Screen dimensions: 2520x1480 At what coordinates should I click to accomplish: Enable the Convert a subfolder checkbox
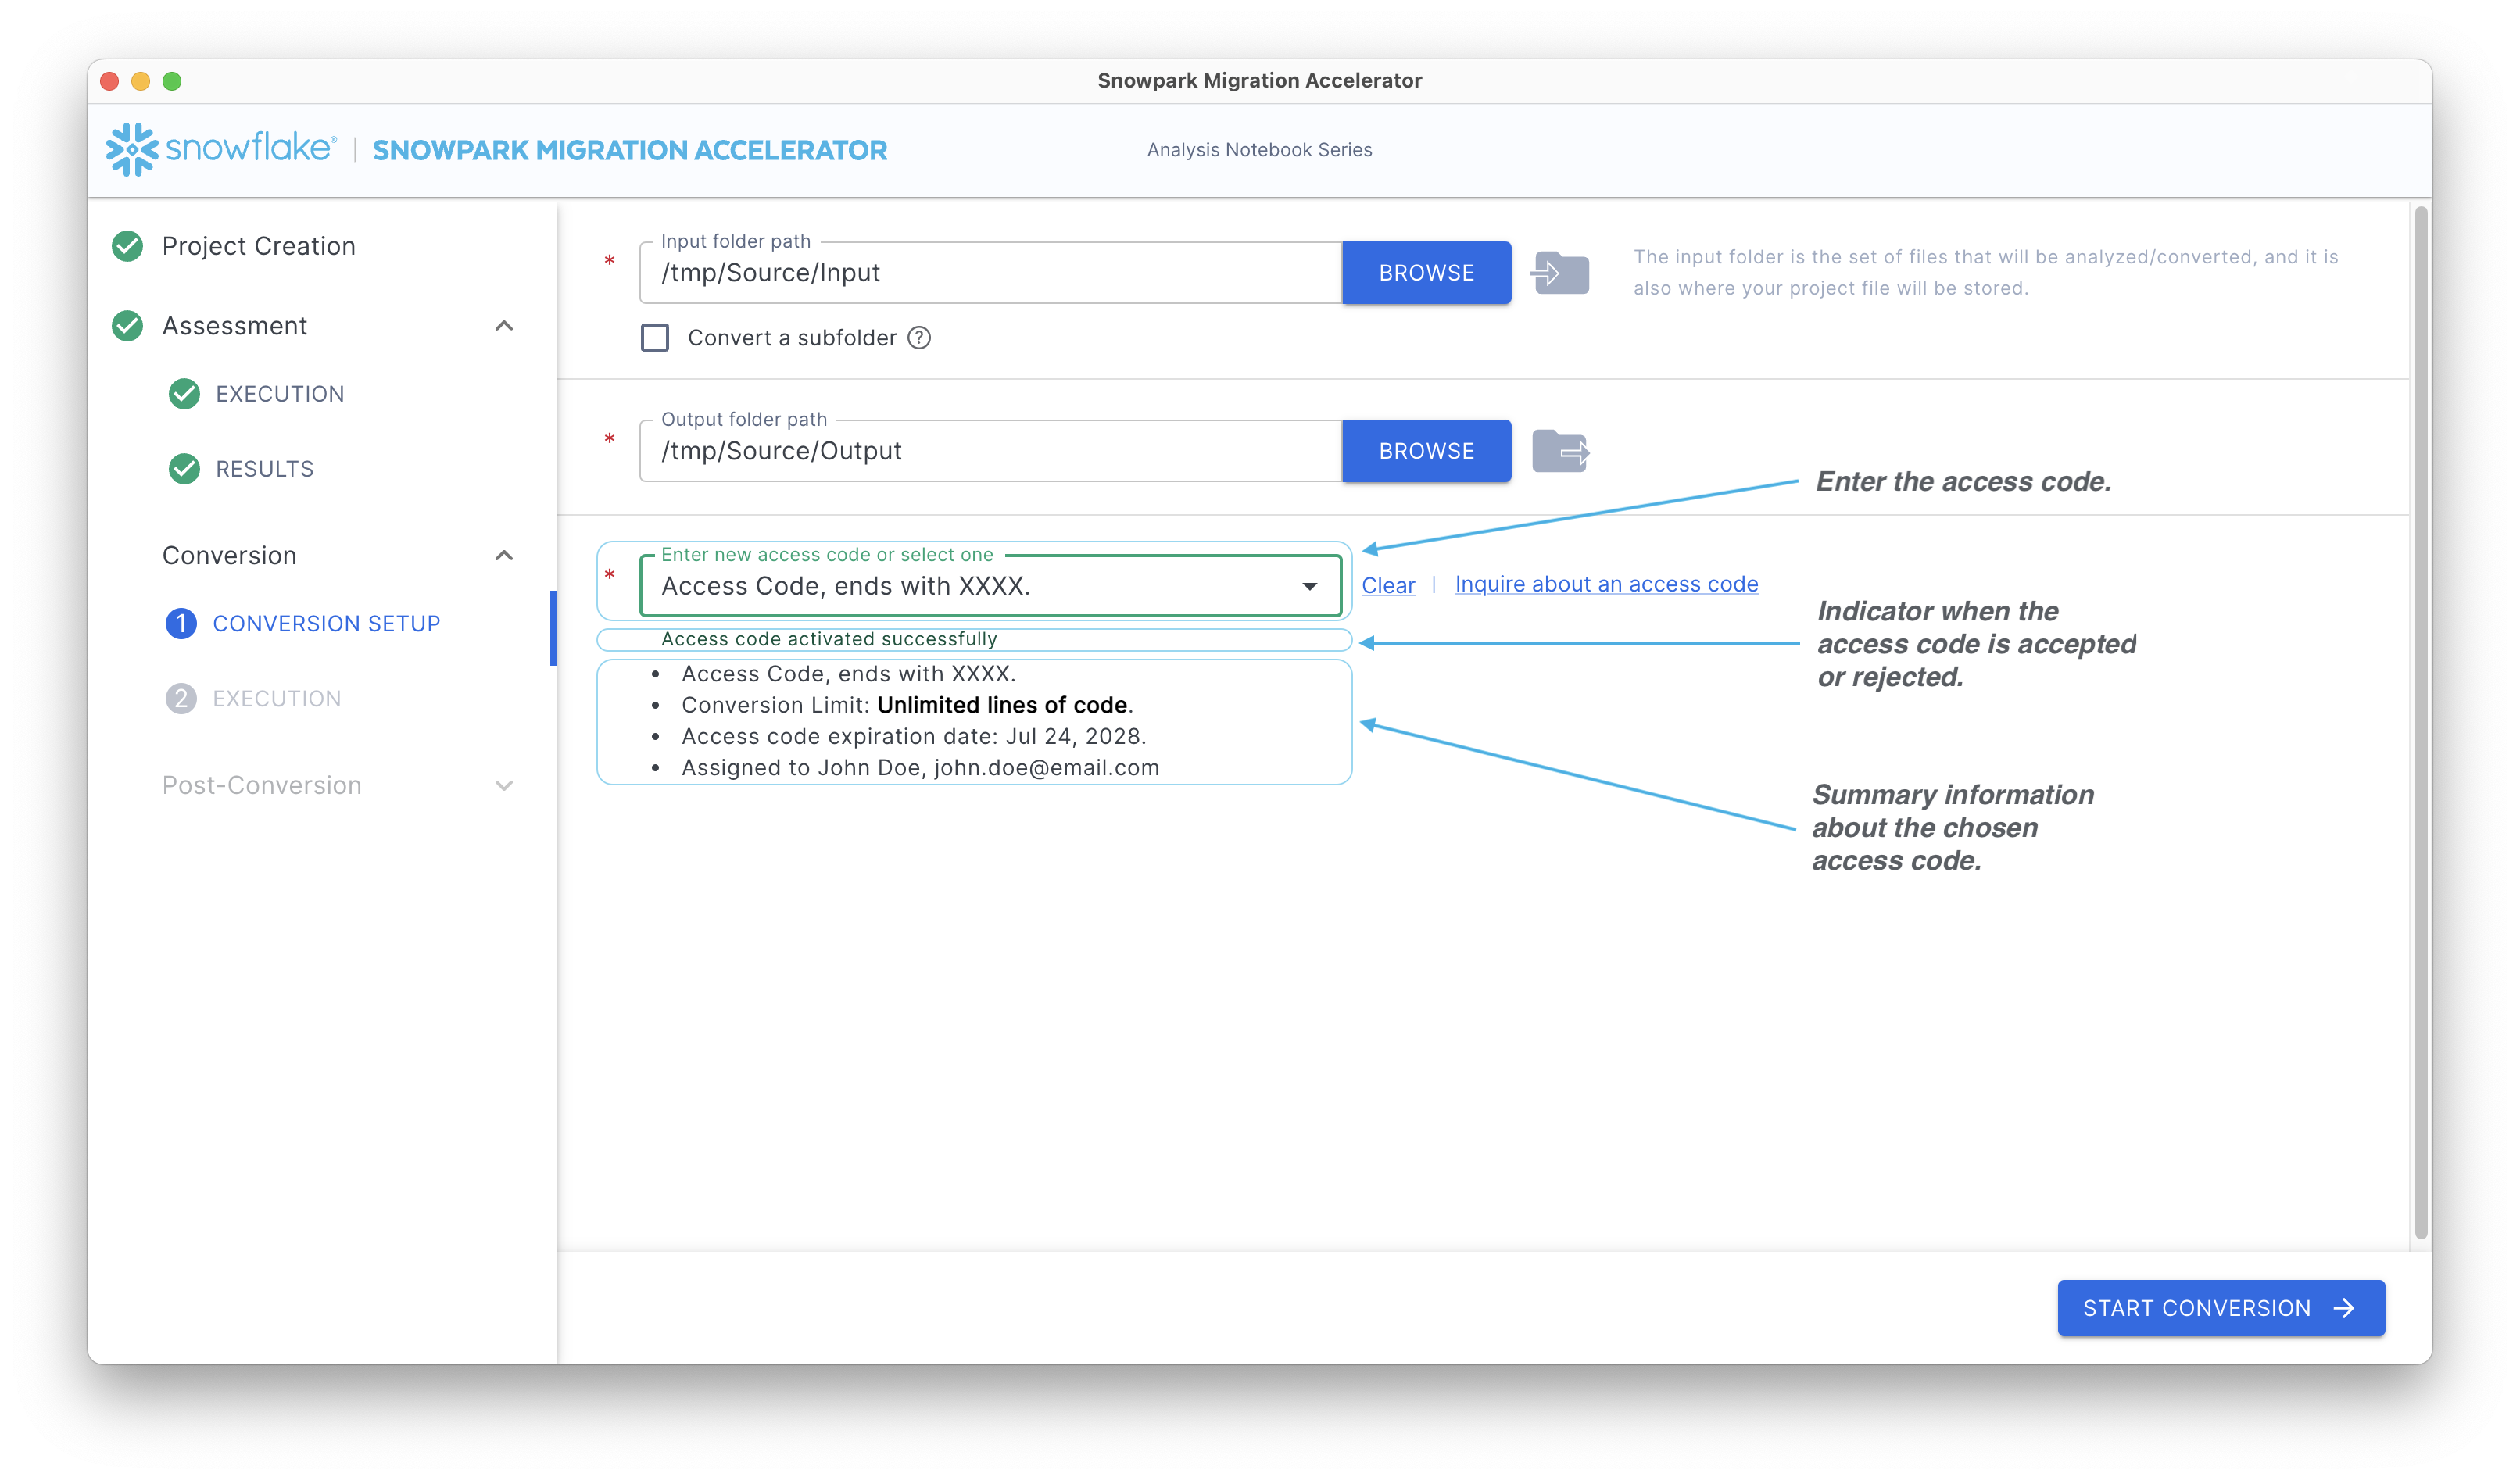pyautogui.click(x=655, y=338)
